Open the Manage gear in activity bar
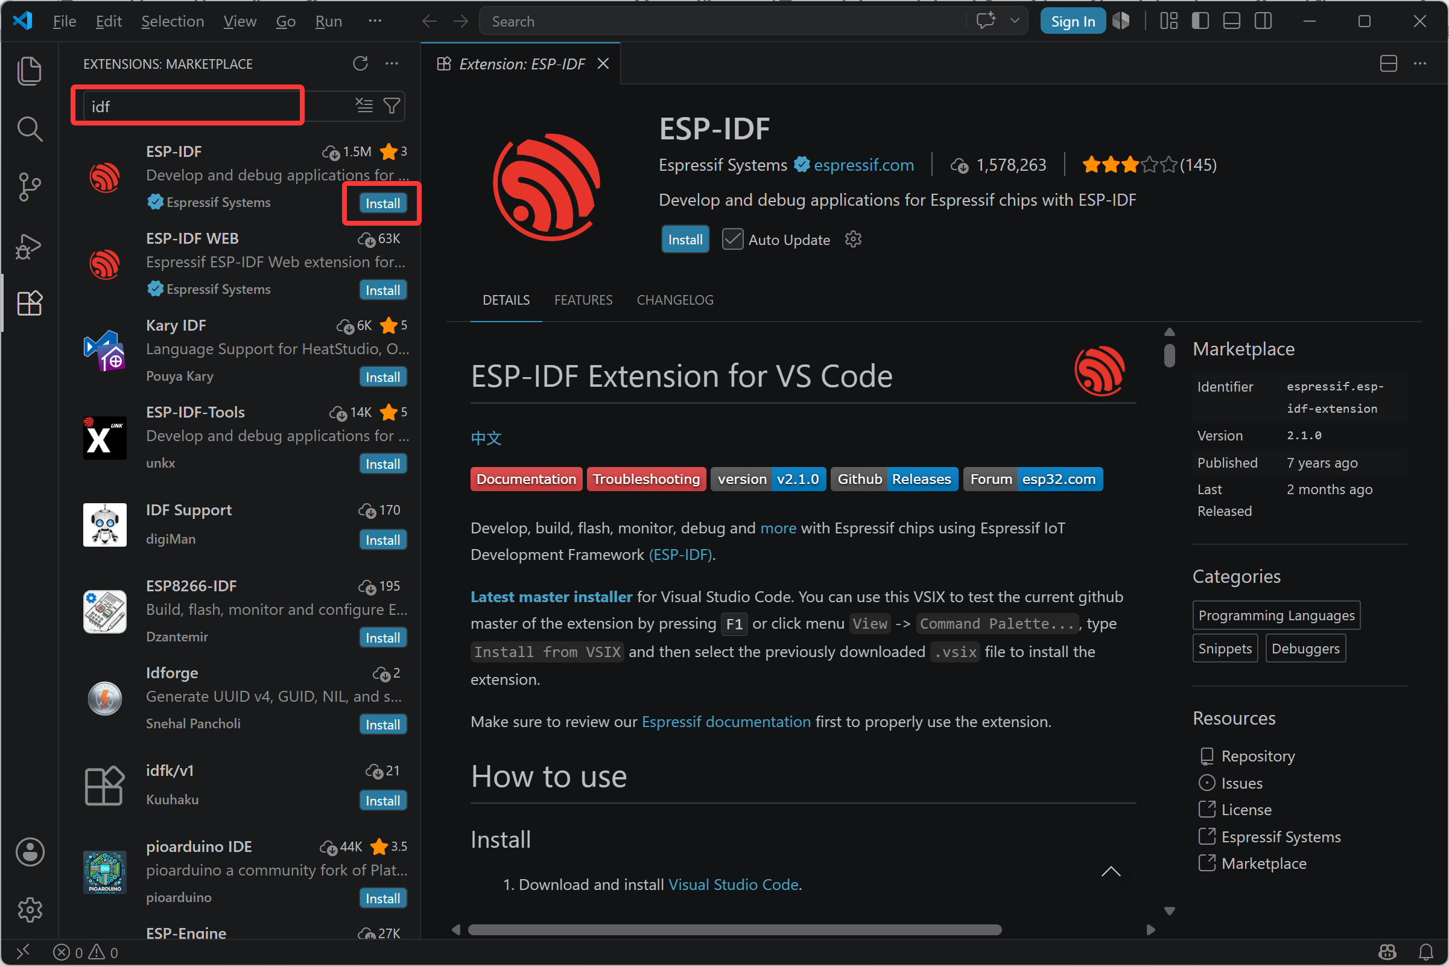The width and height of the screenshot is (1449, 966). pos(29,910)
